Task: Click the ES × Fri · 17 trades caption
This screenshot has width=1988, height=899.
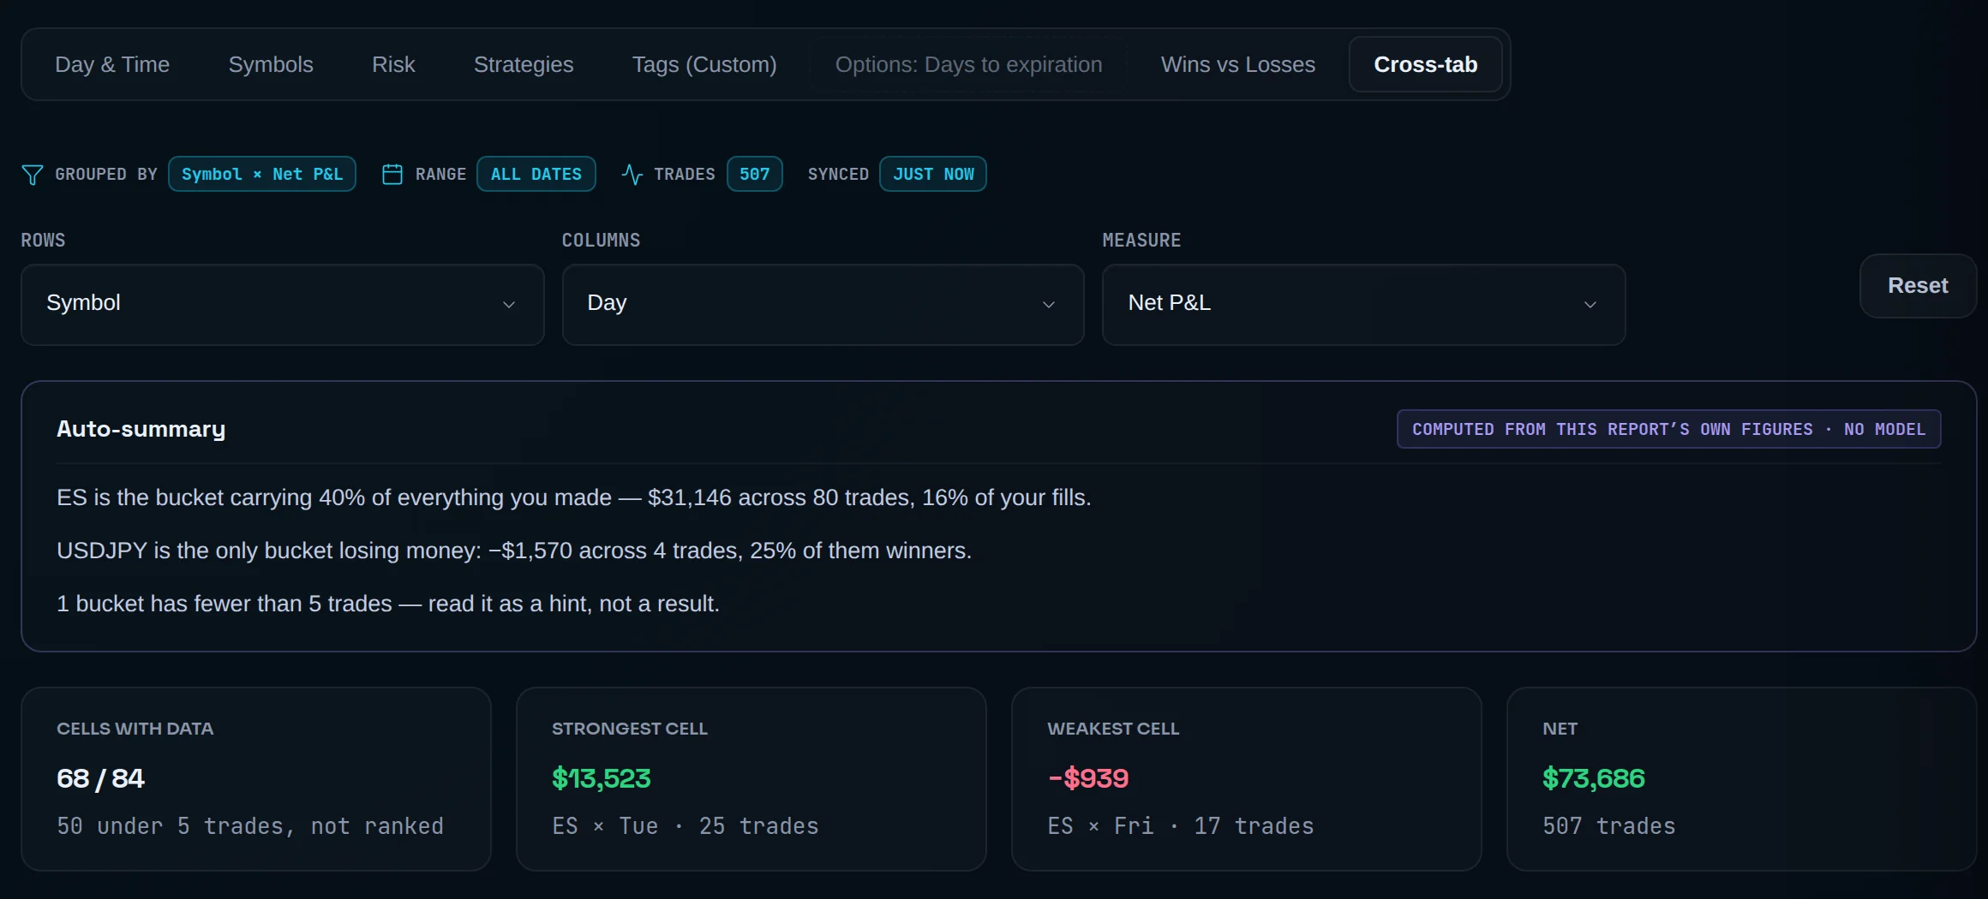Action: click(1181, 826)
